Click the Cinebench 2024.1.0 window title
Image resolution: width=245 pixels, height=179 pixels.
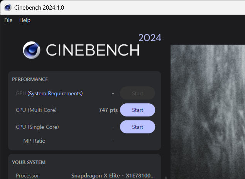pyautogui.click(x=39, y=8)
